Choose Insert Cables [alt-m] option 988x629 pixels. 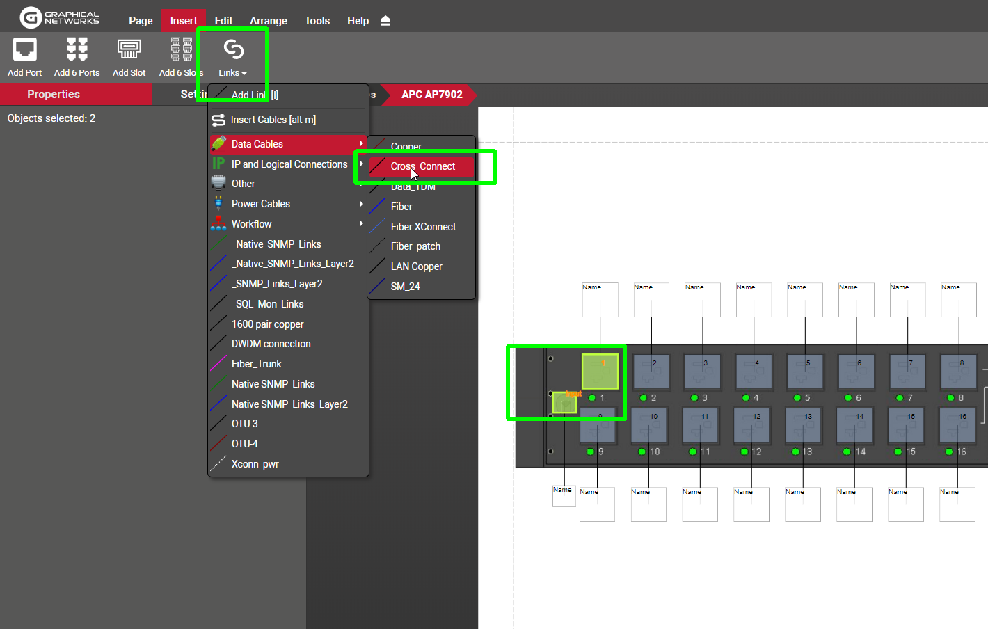[x=273, y=120]
